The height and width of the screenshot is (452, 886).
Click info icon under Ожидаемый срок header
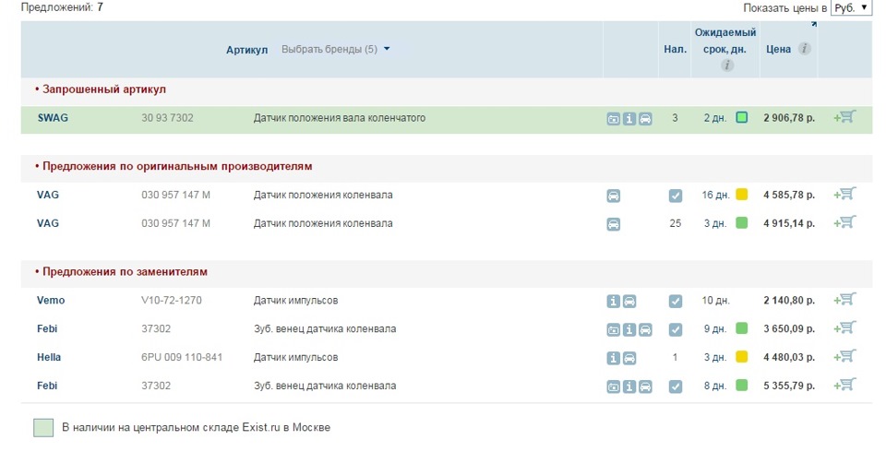click(x=727, y=65)
